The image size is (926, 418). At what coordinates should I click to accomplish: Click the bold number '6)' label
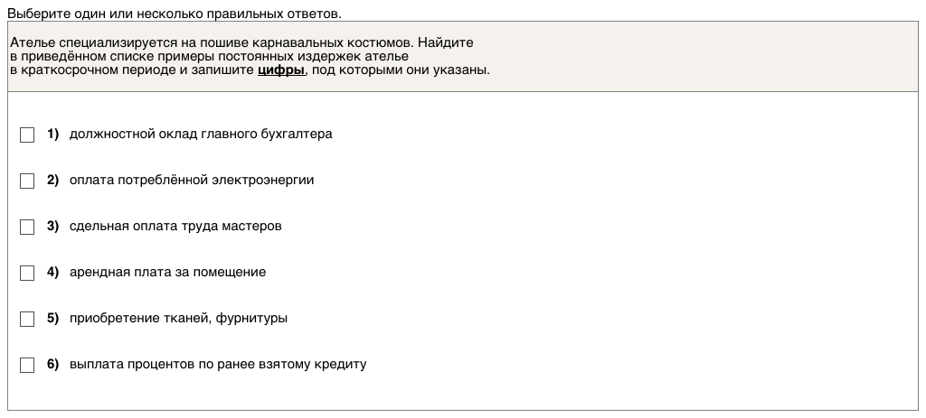(52, 364)
